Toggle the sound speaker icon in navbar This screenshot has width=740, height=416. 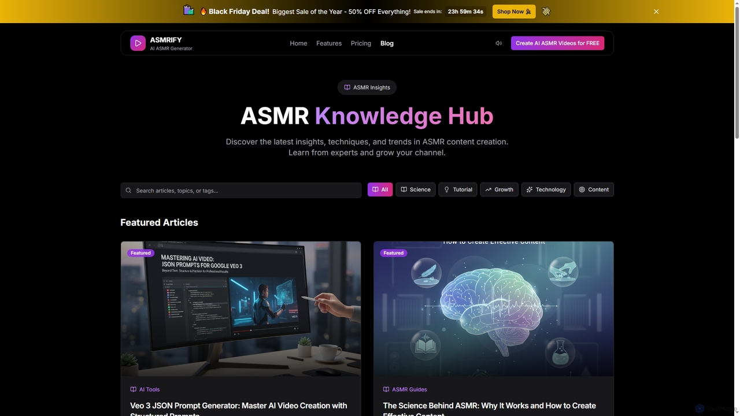(x=498, y=43)
